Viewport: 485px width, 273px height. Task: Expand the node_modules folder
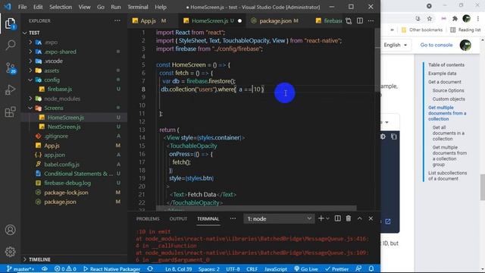tap(30, 99)
